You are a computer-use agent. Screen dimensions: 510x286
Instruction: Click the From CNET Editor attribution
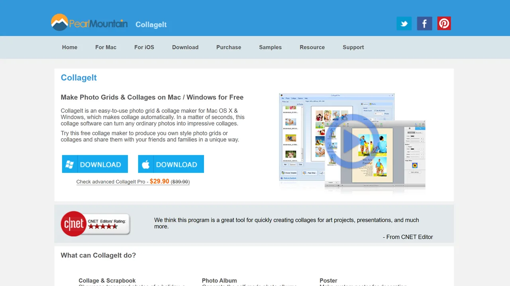click(408, 237)
